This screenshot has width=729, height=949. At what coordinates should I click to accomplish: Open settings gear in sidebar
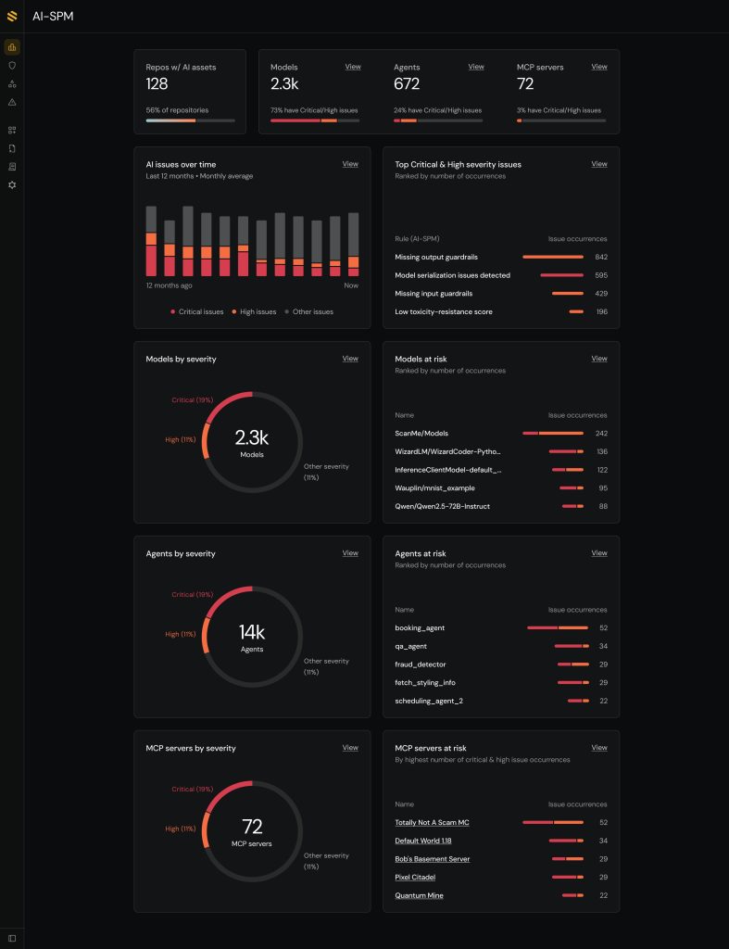click(x=12, y=185)
